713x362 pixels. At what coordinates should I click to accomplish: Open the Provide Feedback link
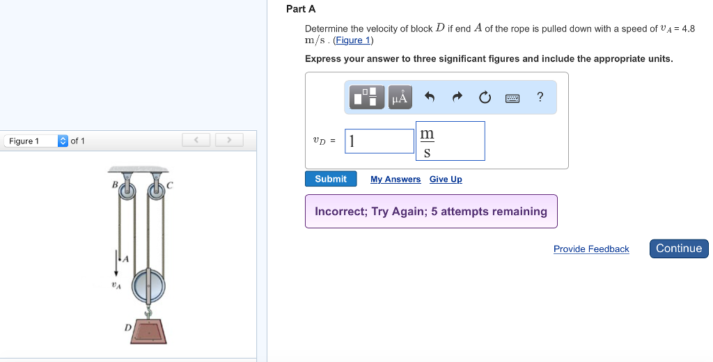pyautogui.click(x=591, y=249)
